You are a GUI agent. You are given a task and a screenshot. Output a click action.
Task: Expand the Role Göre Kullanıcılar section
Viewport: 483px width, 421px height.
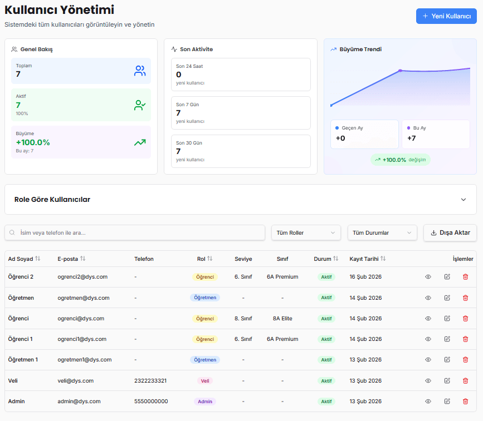click(463, 200)
